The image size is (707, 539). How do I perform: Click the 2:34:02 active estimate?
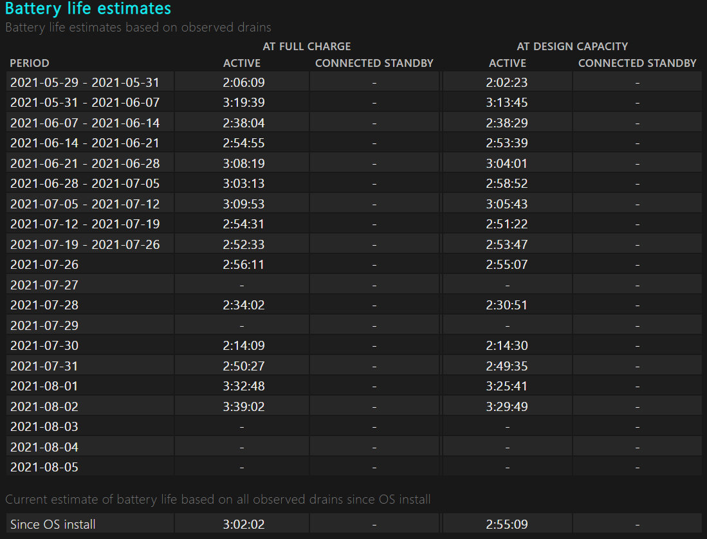coord(244,305)
